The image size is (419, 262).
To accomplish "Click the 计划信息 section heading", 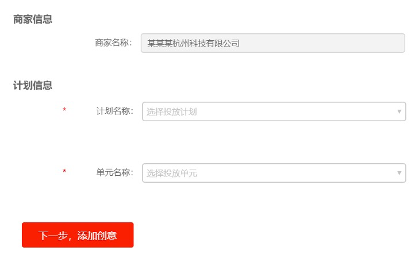I will [33, 86].
